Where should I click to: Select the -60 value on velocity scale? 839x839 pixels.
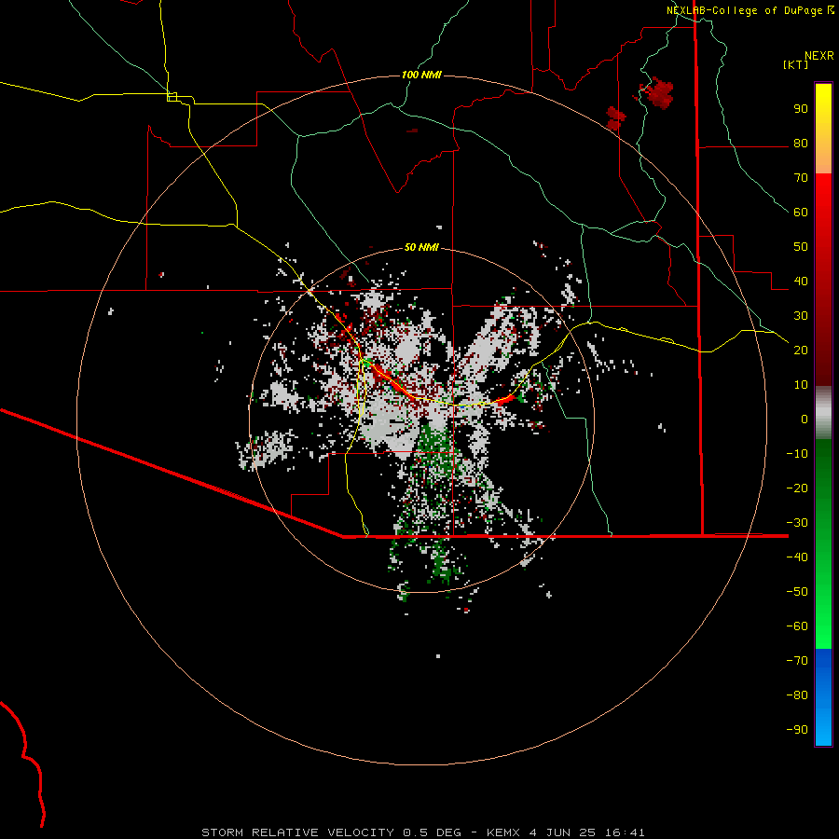(797, 626)
